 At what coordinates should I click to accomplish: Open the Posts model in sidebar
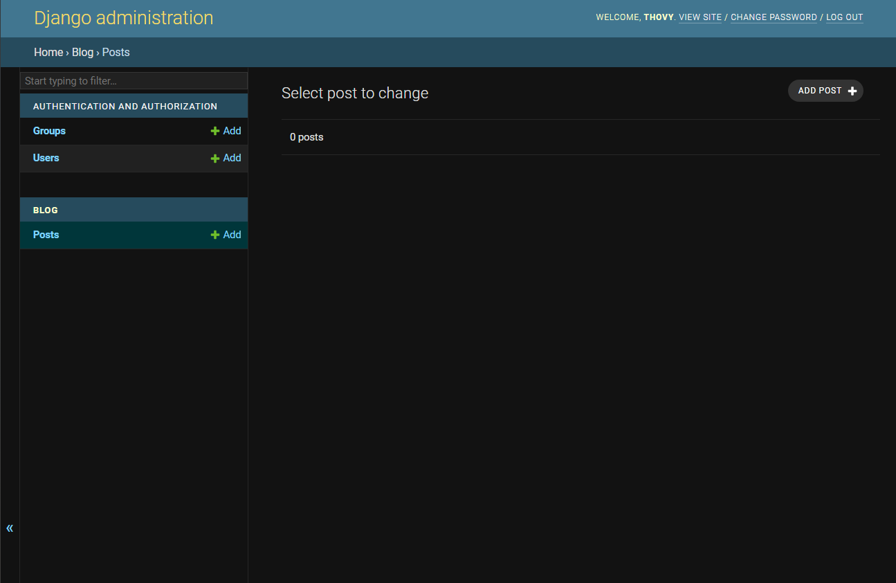(46, 235)
